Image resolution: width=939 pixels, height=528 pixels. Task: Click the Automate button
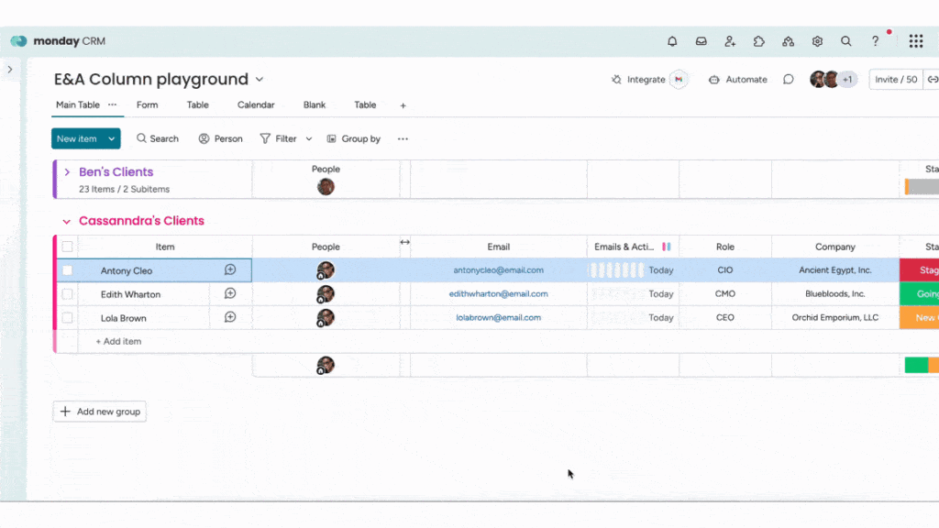738,80
